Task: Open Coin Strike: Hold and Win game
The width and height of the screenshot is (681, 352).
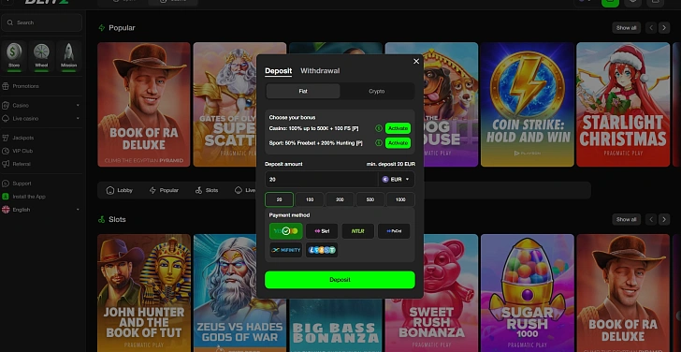Action: (x=528, y=104)
